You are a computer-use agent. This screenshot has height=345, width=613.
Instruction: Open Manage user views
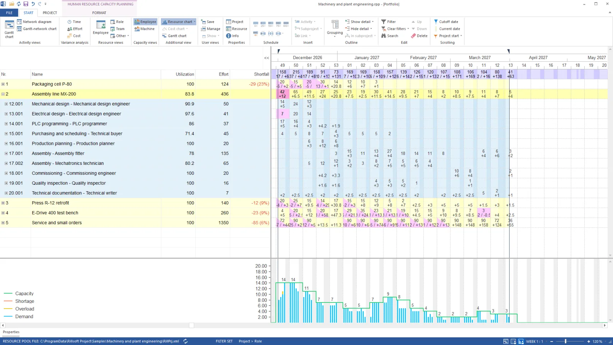(x=211, y=29)
